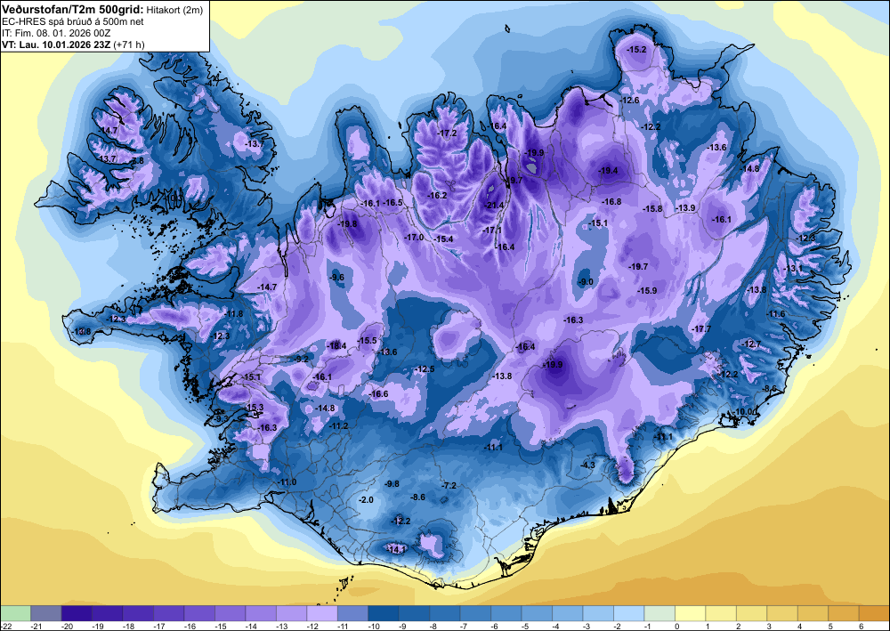Image resolution: width=890 pixels, height=631 pixels.
Task: Click the -21.4 temperature value
Action: click(494, 205)
